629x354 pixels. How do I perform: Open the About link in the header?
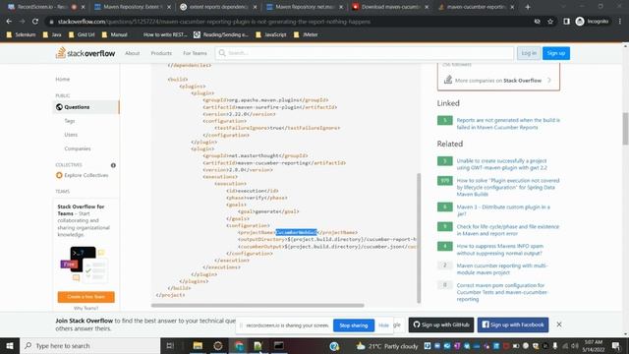(x=132, y=53)
